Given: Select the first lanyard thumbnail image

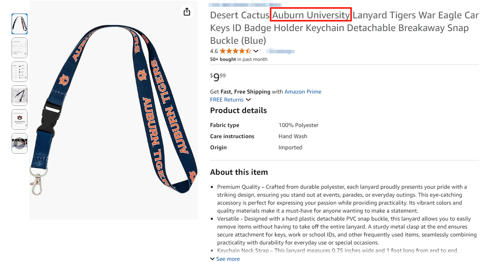Looking at the screenshot, I should [20, 24].
